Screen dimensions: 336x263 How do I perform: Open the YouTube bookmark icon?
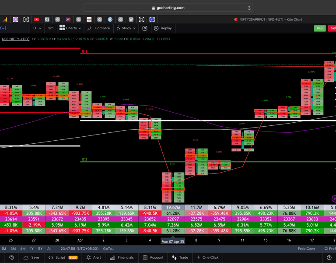pyautogui.click(x=37, y=20)
